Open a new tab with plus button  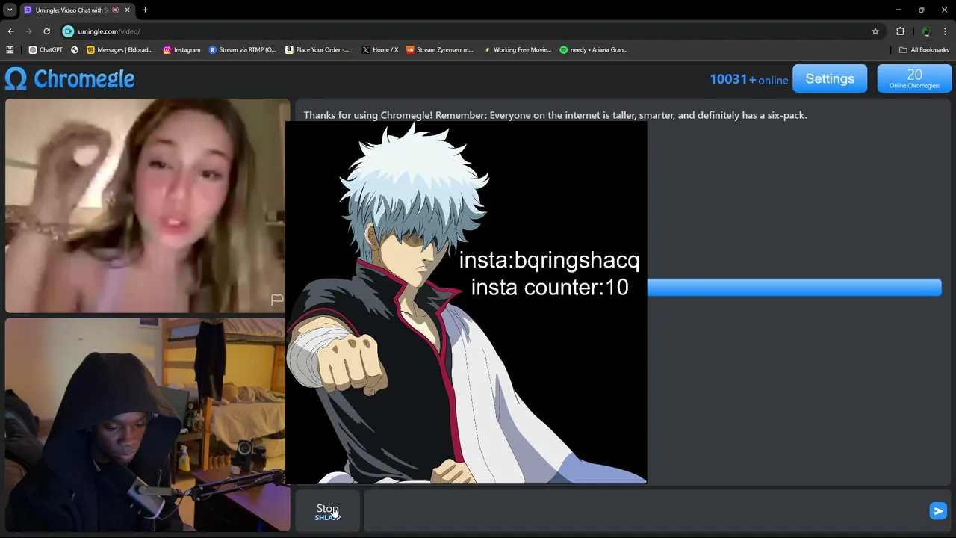(145, 10)
